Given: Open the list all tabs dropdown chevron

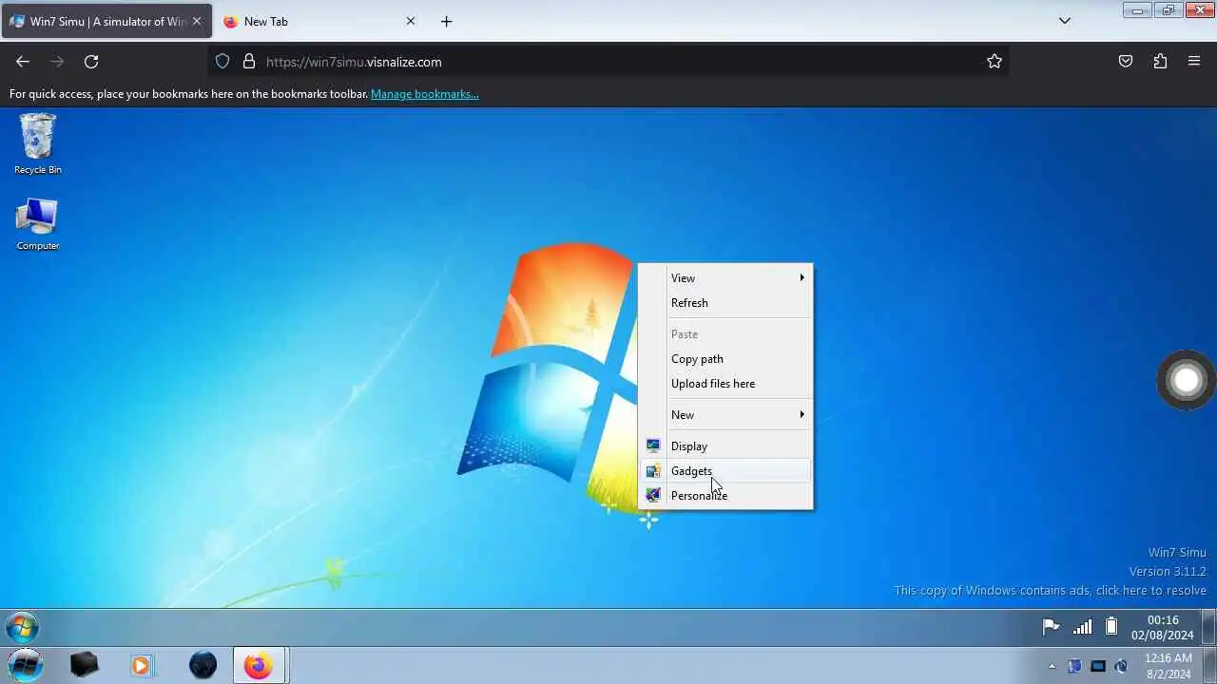Looking at the screenshot, I should point(1065,21).
